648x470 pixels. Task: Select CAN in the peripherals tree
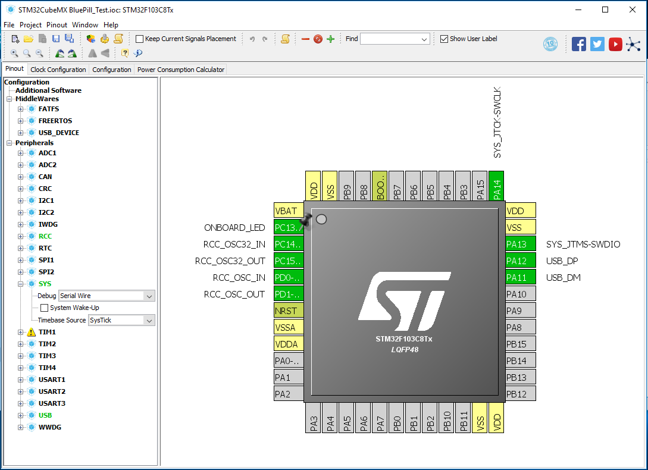click(x=45, y=177)
